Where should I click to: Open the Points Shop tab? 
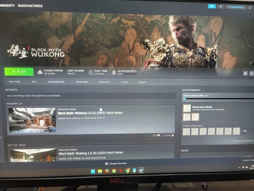[82, 82]
